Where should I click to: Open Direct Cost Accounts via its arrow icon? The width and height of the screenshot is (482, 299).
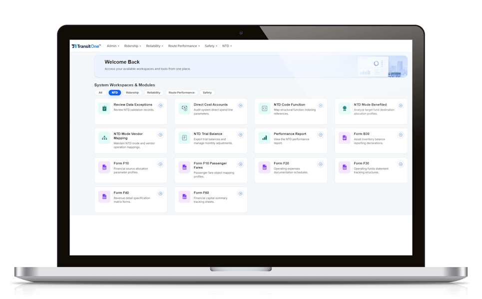point(241,106)
